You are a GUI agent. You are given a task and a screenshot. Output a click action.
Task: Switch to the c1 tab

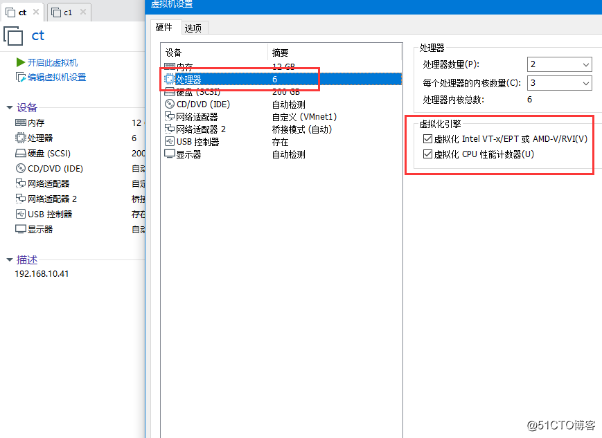coord(68,12)
